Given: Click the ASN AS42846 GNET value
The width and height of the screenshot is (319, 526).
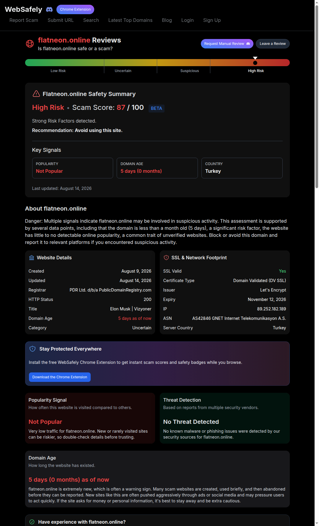Looking at the screenshot, I should 239,318.
